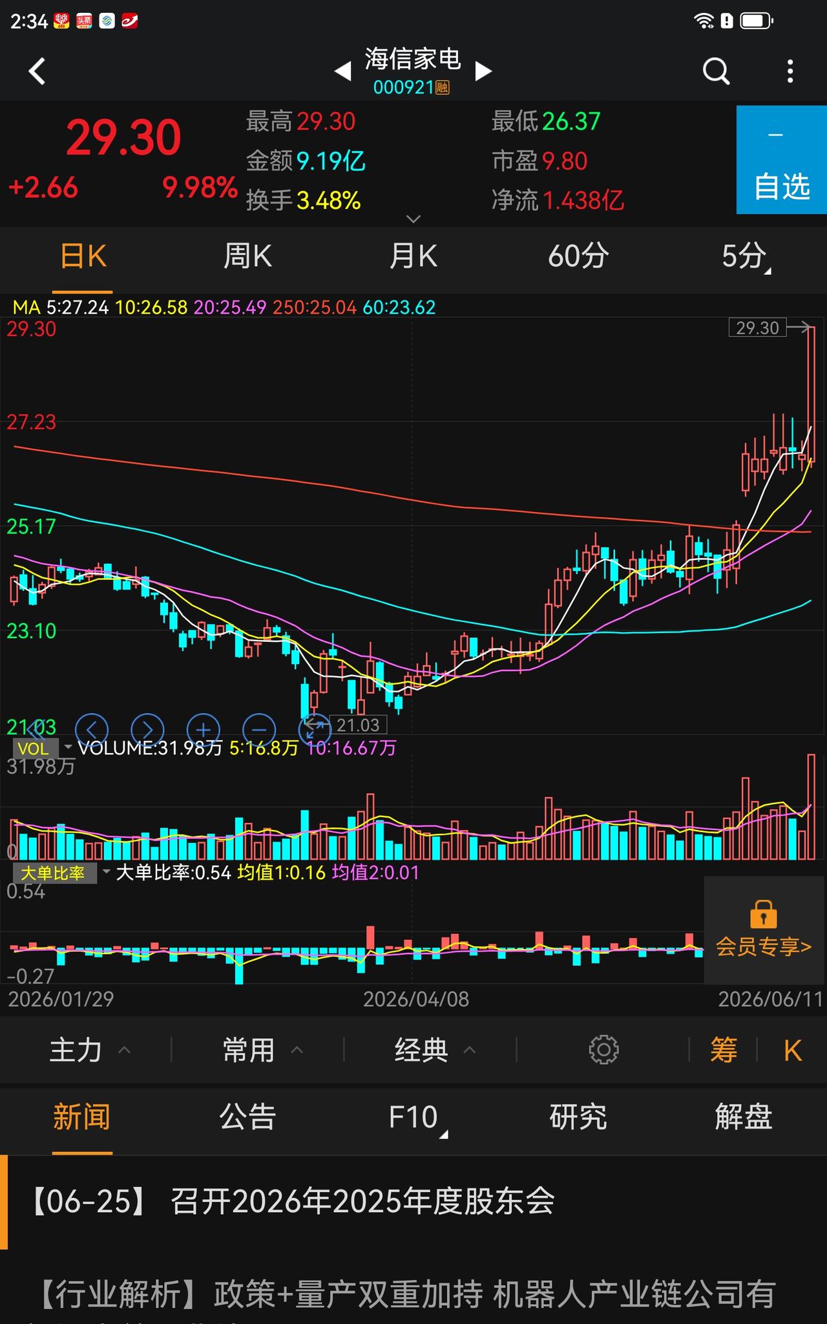Remove stock from 自选 watchlist
Viewport: 827px width, 1324px height.
[782, 160]
